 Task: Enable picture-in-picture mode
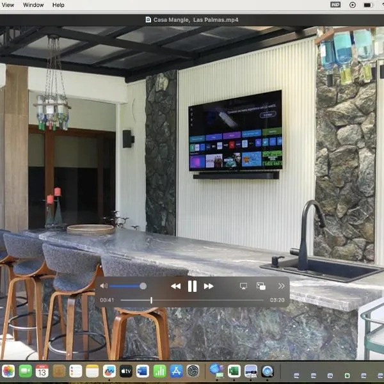(261, 286)
